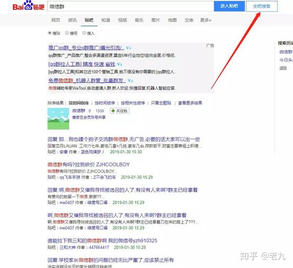Image resolution: width=293 pixels, height=268 pixels.
Task: Switch to the 视频 tab
Action: click(x=123, y=20)
